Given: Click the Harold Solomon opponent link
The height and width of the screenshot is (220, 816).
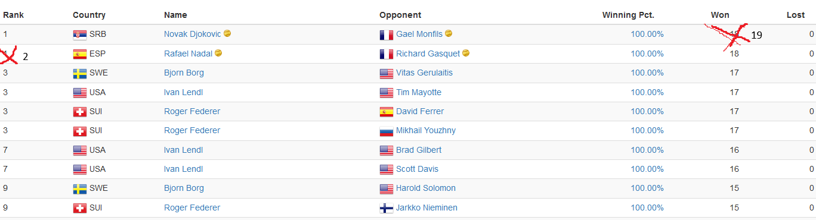Looking at the screenshot, I should [426, 188].
